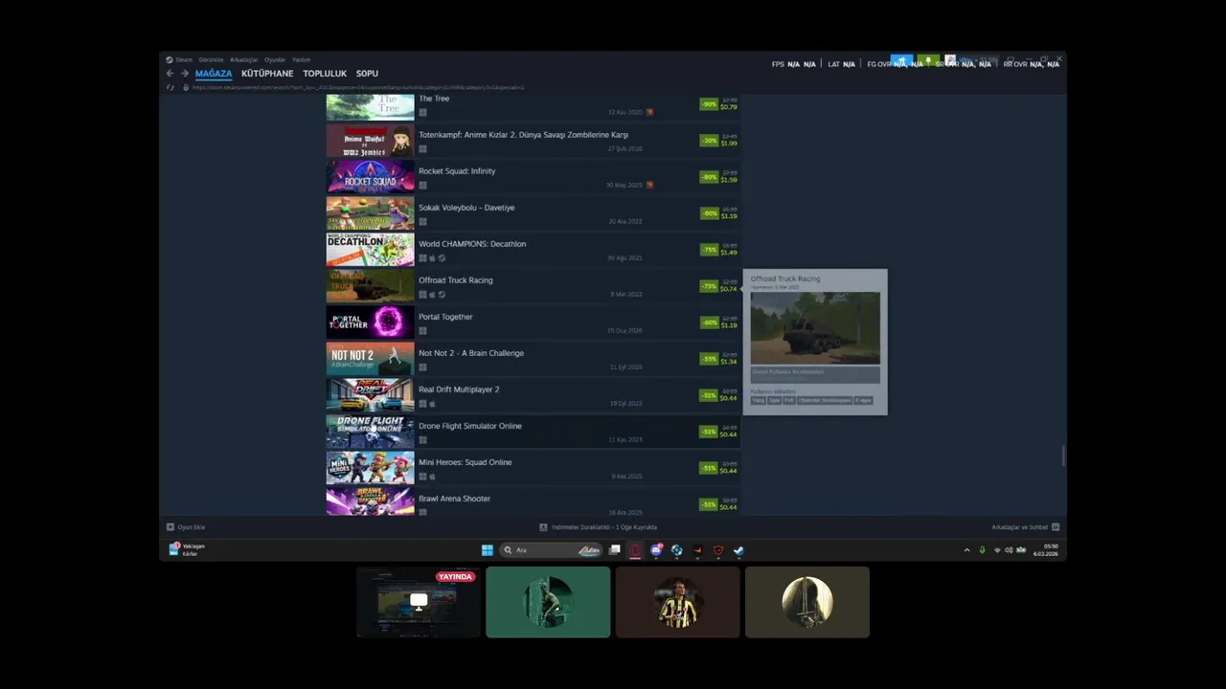Select title 'Not Not 2 - A Brain Challenge'
The image size is (1226, 689).
(x=471, y=353)
